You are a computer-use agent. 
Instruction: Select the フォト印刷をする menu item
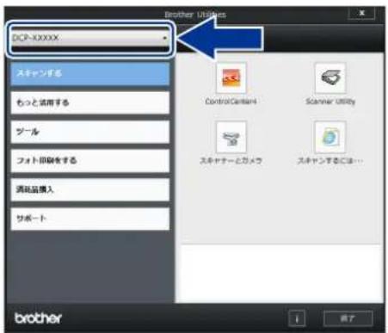click(x=90, y=160)
